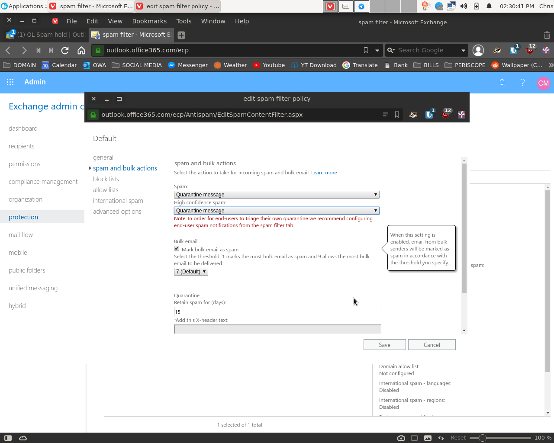This screenshot has width=554, height=443.
Task: Open mail flow in Exchange admin sidebar
Action: coord(21,235)
